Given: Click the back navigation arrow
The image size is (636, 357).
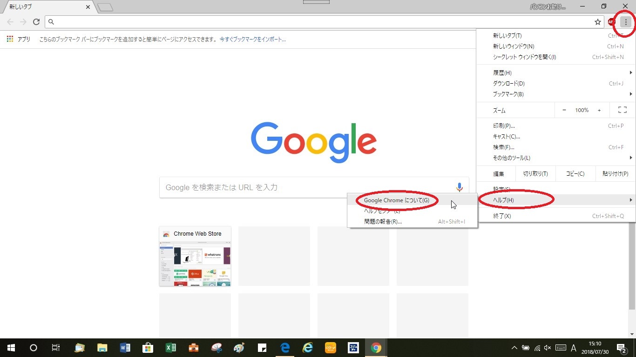Looking at the screenshot, I should tap(10, 22).
